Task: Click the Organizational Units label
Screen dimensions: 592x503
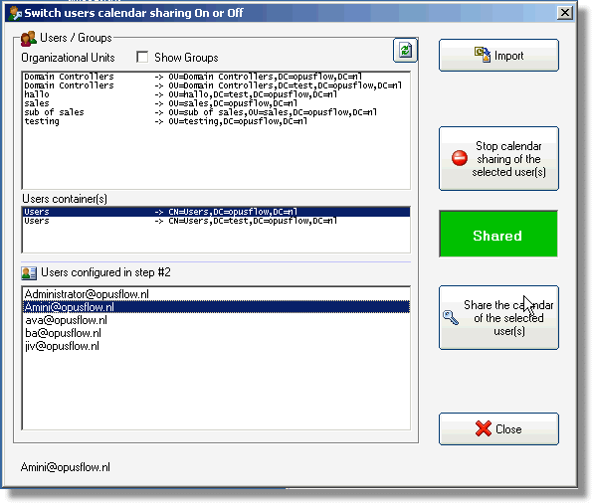Action: tap(68, 58)
